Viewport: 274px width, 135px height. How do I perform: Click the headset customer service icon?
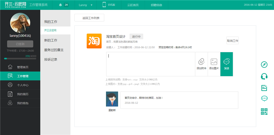(x=264, y=76)
